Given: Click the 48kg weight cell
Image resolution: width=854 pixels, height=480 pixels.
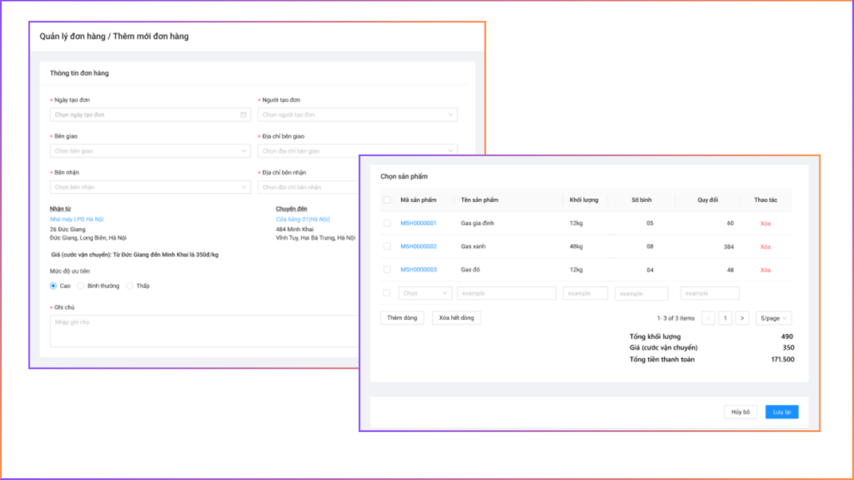Looking at the screenshot, I should 576,247.
